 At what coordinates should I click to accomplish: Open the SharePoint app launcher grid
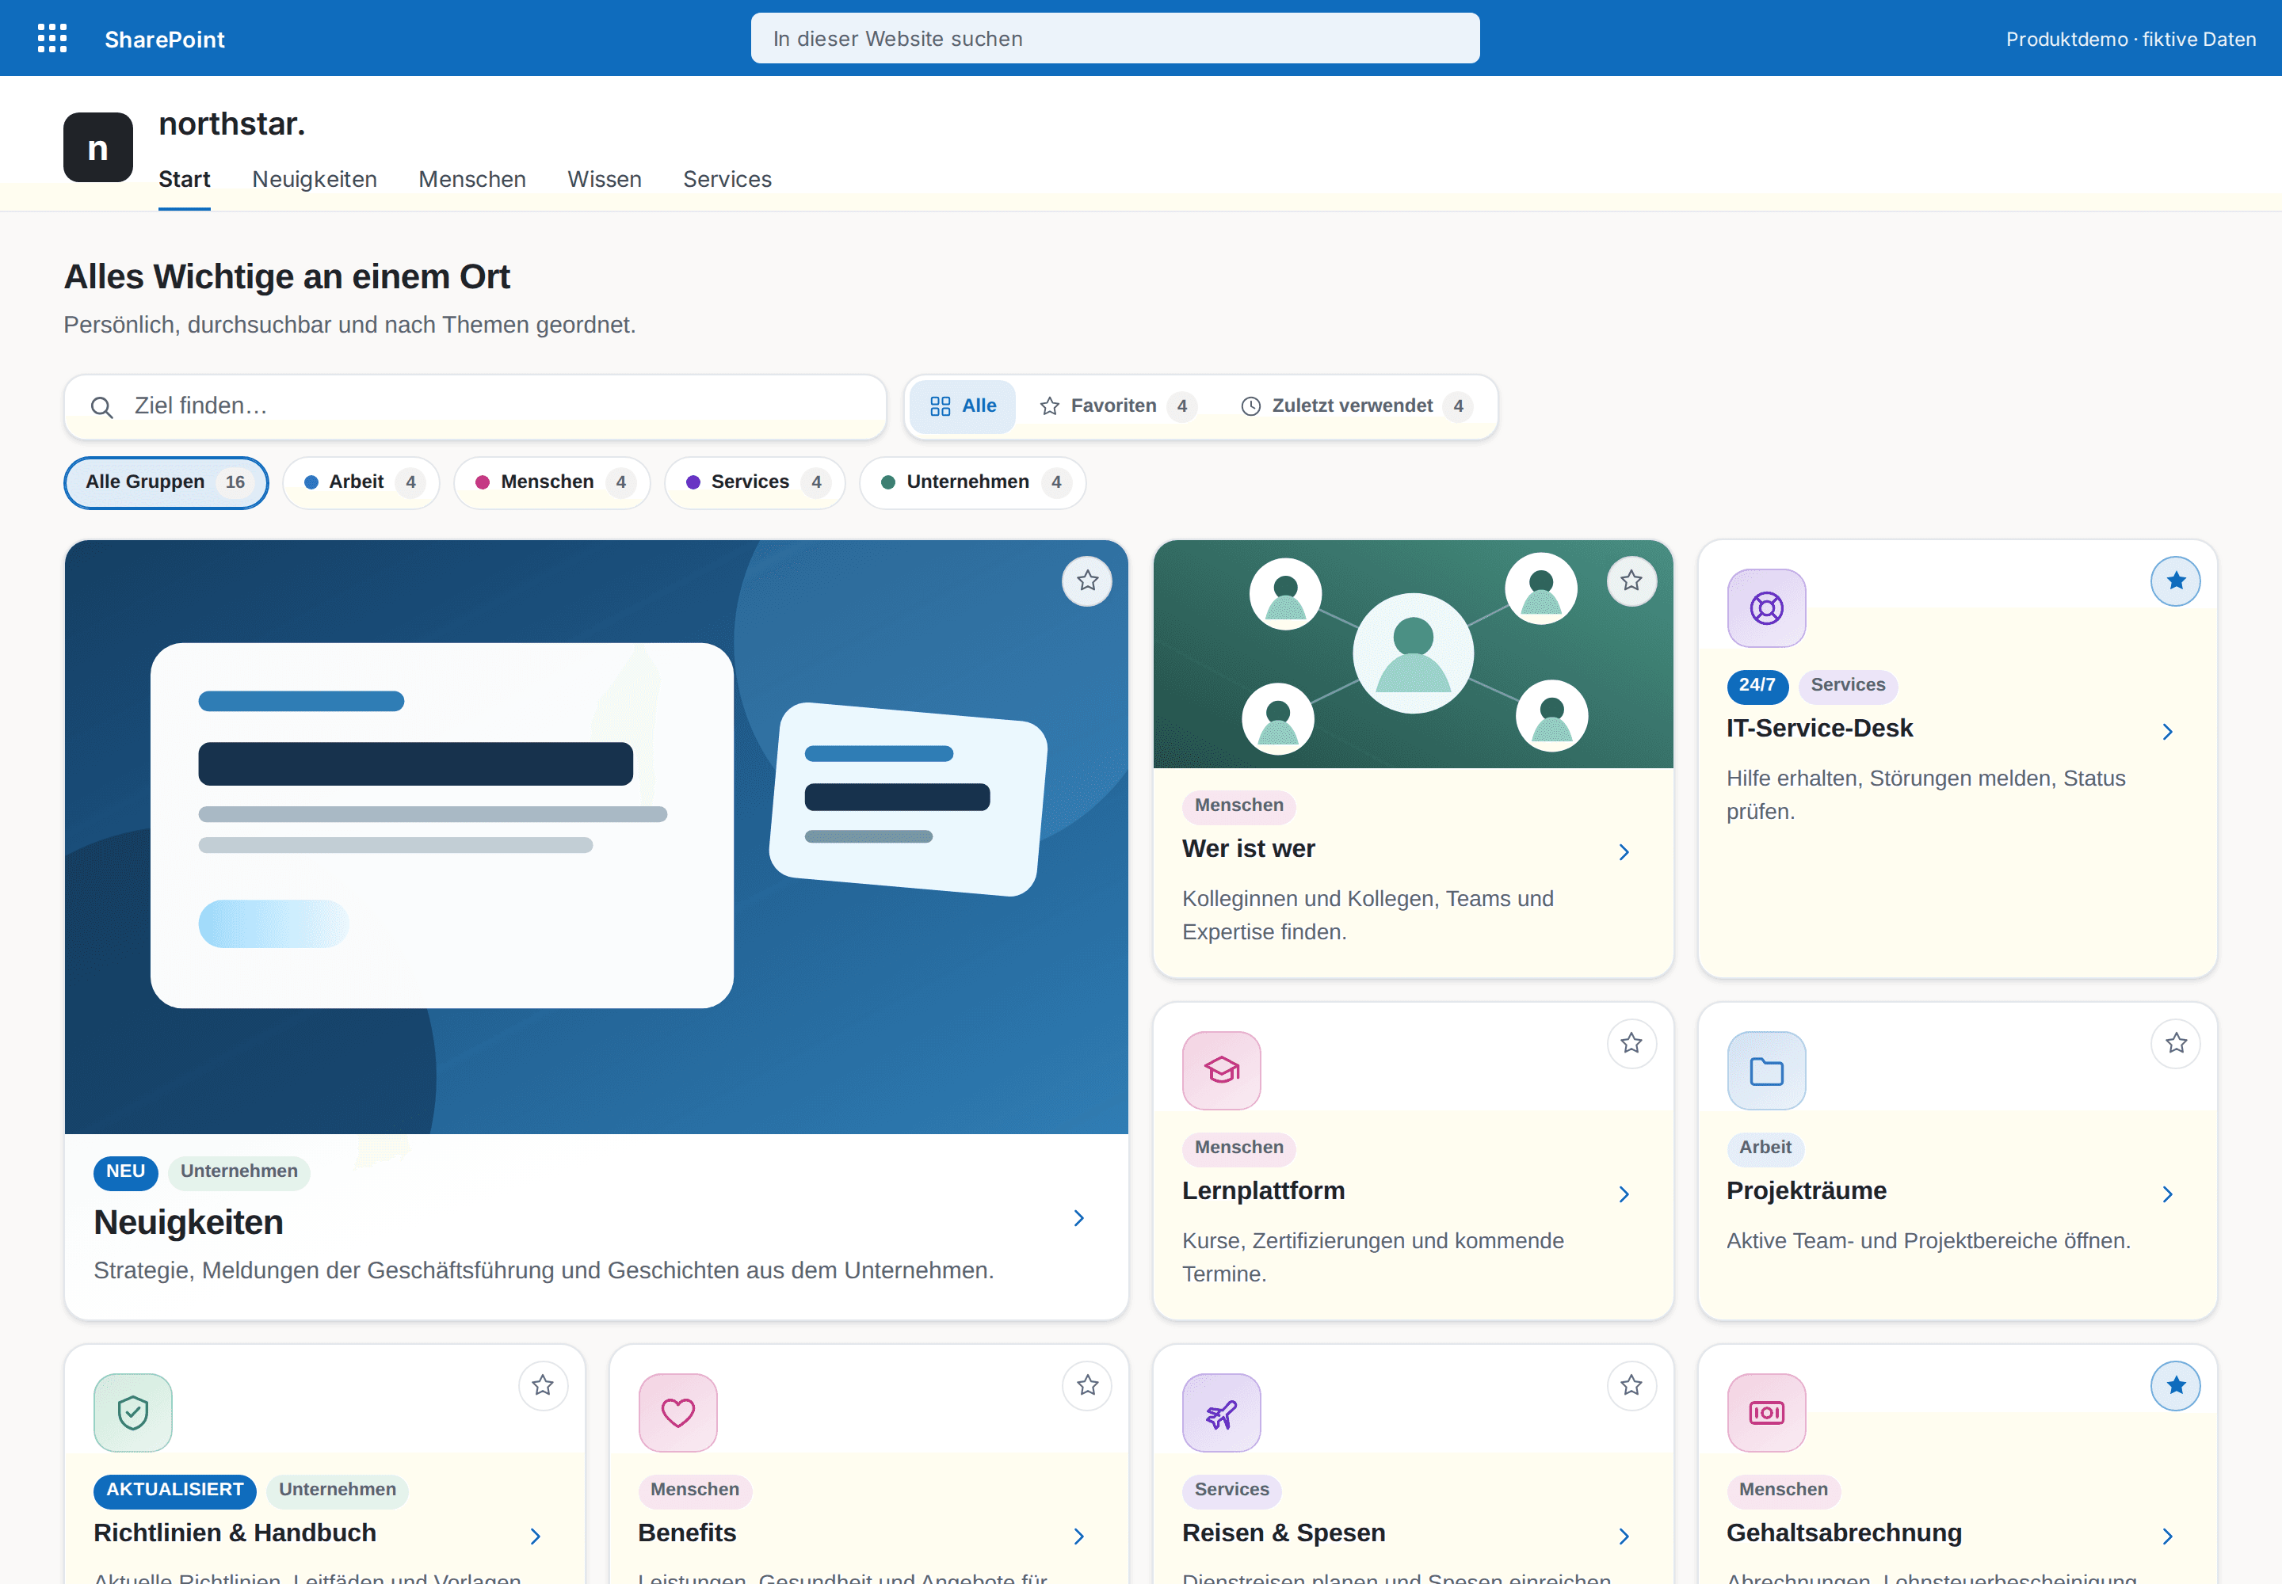pos(52,39)
